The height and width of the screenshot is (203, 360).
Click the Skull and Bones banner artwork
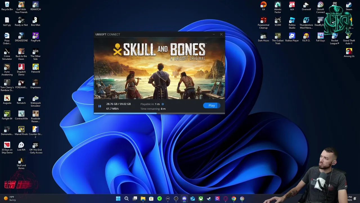[159, 68]
